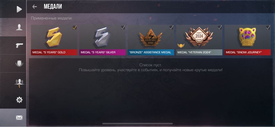Toggle checkbox on the "5 Years" Silver medal
The width and height of the screenshot is (275, 127).
[x=123, y=28]
